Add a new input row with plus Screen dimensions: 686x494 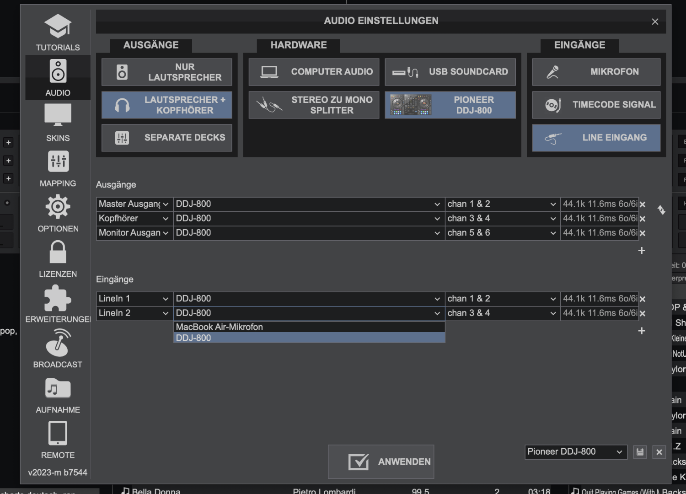click(x=642, y=331)
